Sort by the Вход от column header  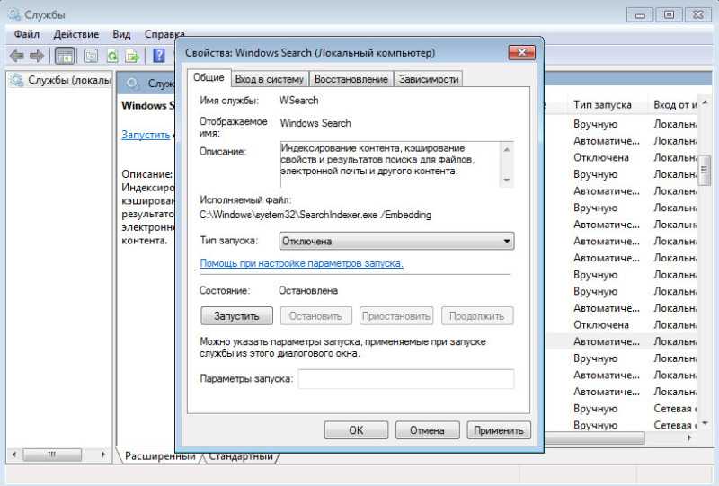coord(675,105)
